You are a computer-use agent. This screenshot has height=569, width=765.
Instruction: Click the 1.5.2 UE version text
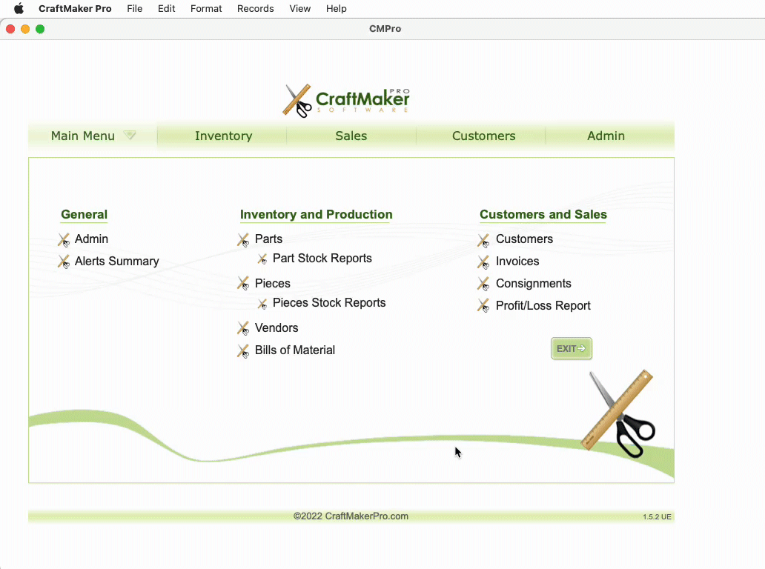tap(657, 517)
